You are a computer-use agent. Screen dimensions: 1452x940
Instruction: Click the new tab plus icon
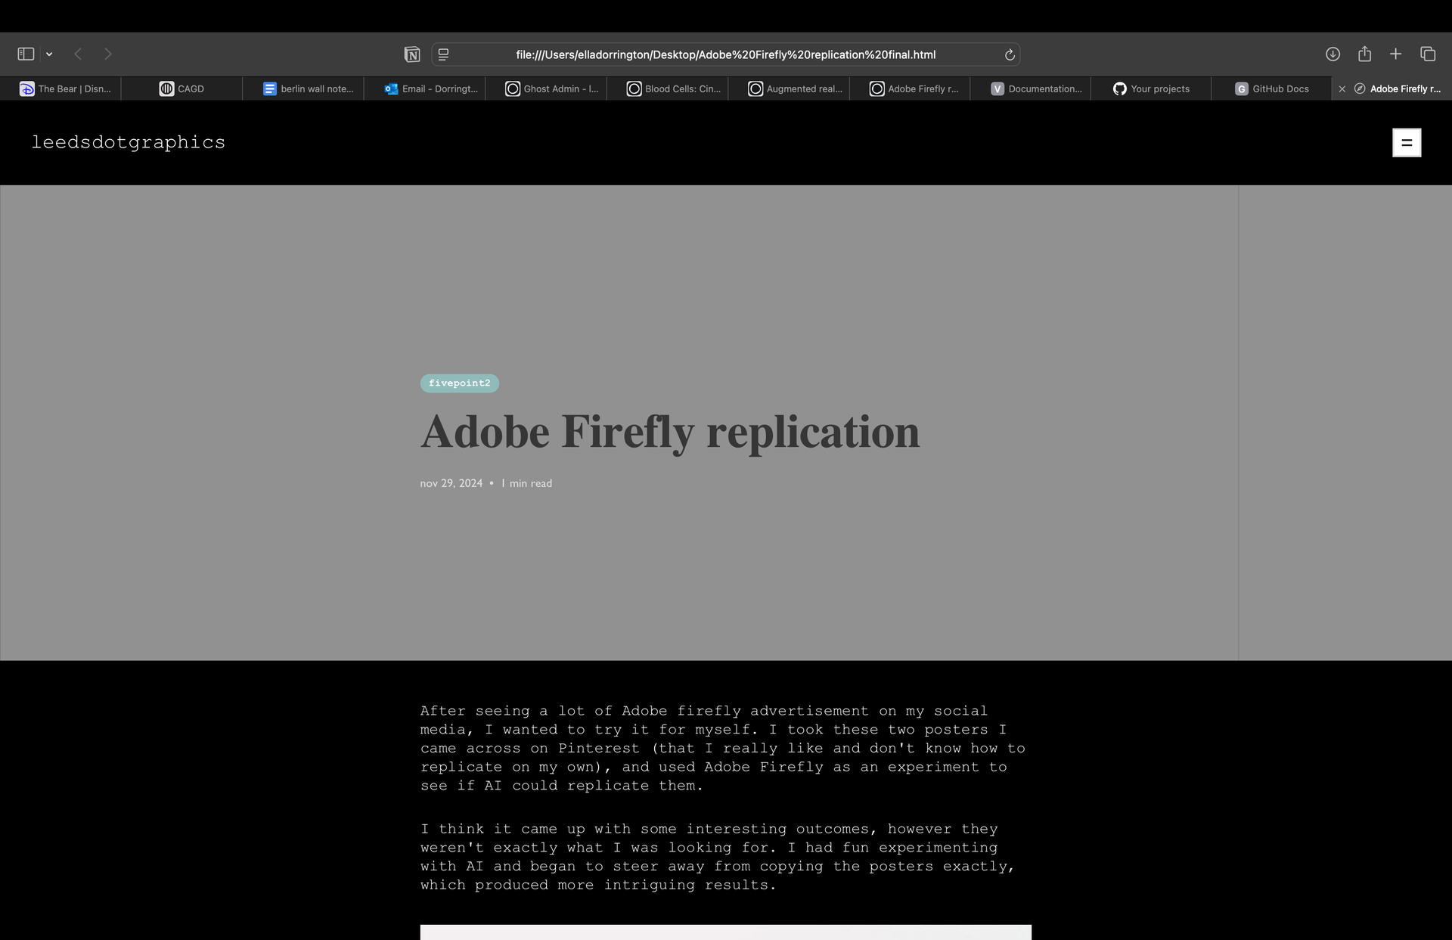(x=1396, y=54)
